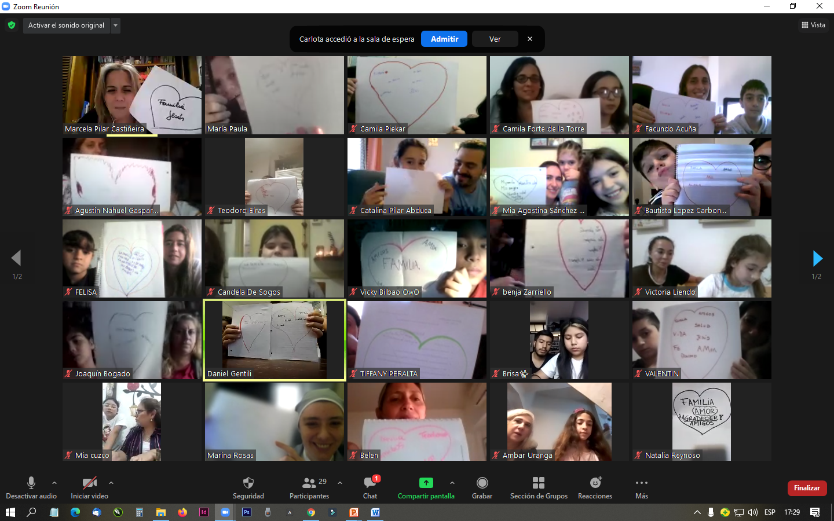Expand arrow next to Participantes

click(x=340, y=482)
